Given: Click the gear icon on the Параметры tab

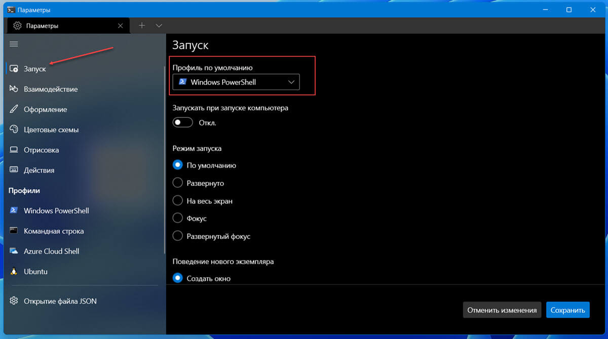Looking at the screenshot, I should pos(18,25).
